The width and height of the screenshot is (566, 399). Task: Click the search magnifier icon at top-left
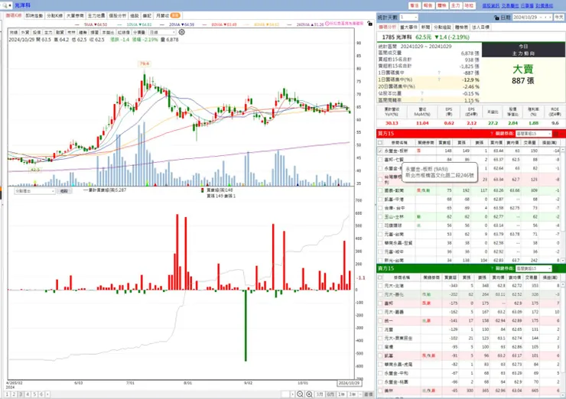point(5,5)
